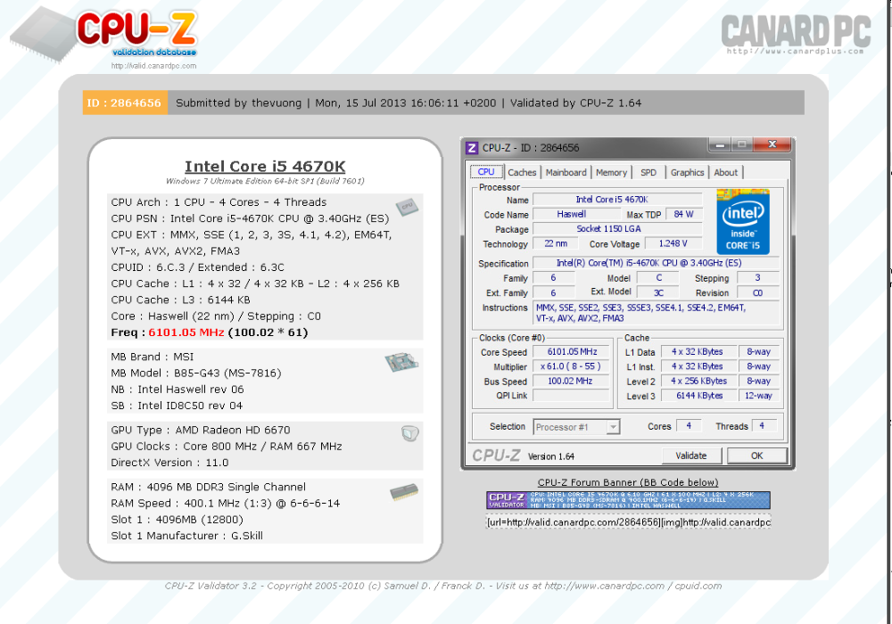
Task: Click the Revision C0 field
Action: [x=757, y=292]
